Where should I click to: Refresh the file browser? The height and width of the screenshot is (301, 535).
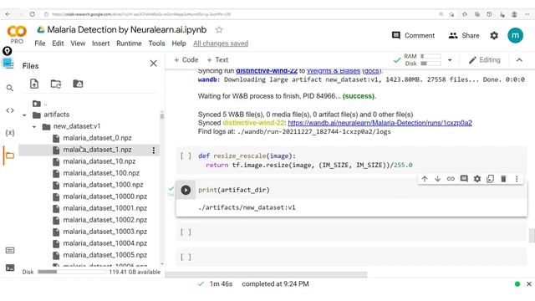pos(56,84)
